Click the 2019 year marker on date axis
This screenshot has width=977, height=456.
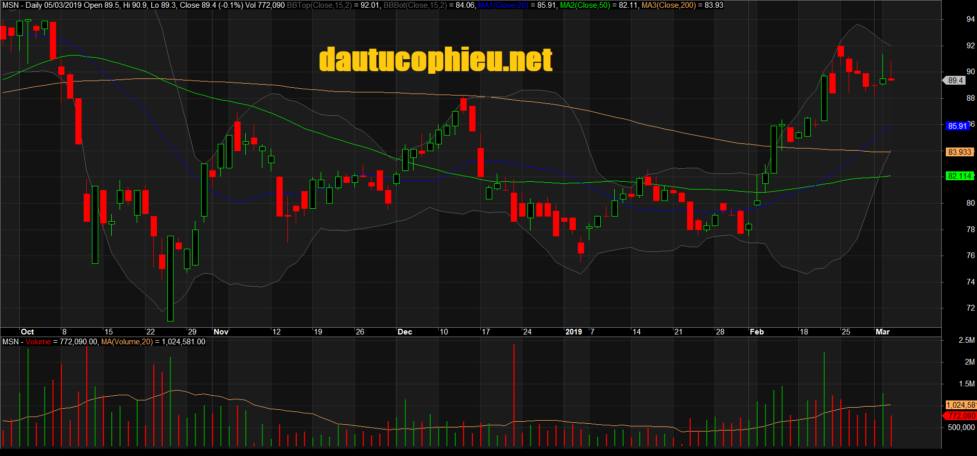(x=573, y=332)
